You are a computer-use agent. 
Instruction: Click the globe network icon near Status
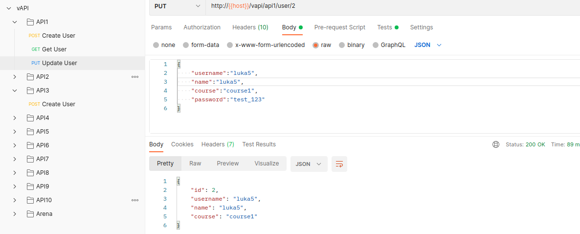(x=496, y=144)
